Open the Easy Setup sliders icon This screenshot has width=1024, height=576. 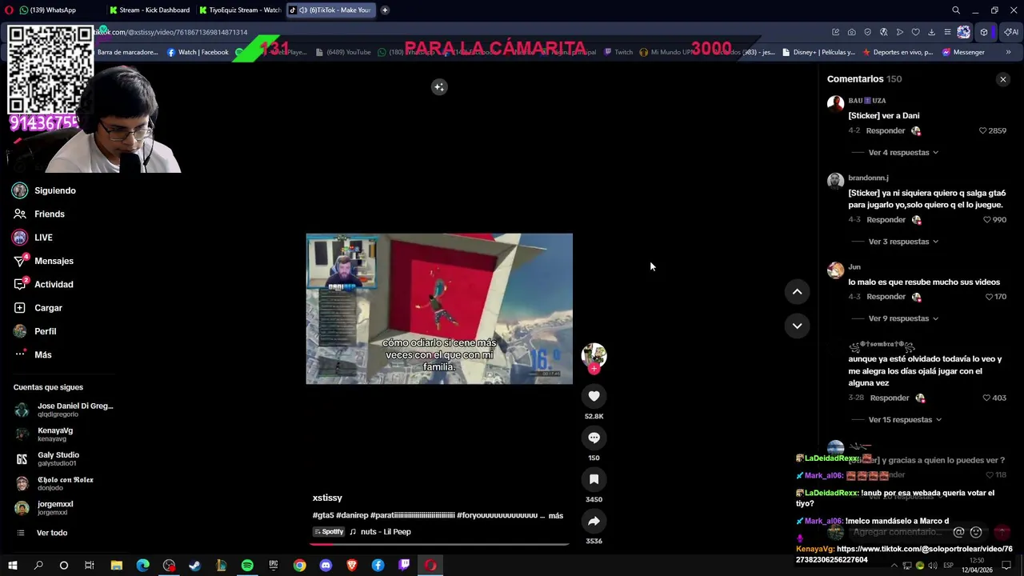(948, 32)
